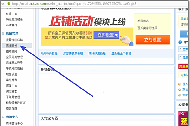Click the 店铺活动模块上线 banner headline

[x=87, y=21]
